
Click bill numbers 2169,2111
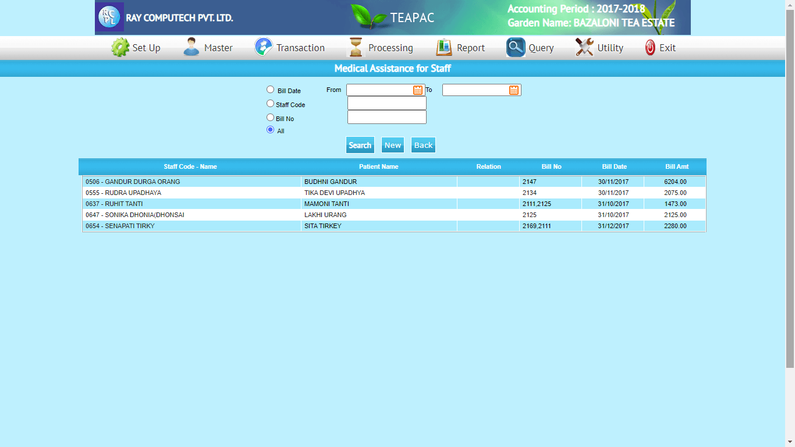click(537, 226)
